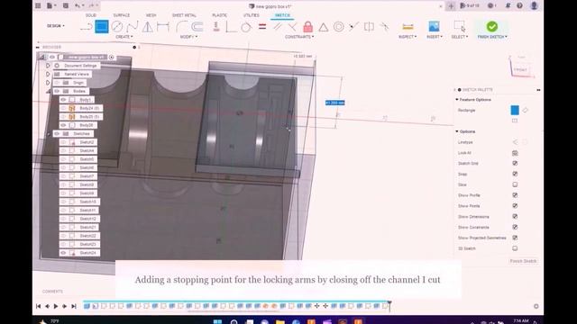The image size is (577, 324).
Task: Open the Create dropdown menu
Action: [124, 37]
